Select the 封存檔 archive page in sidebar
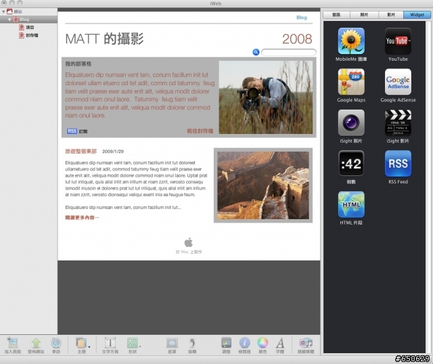The width and height of the screenshot is (433, 364). tap(28, 35)
